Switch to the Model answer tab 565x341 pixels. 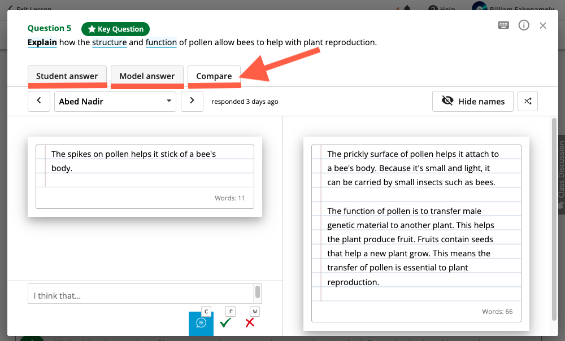(x=147, y=76)
